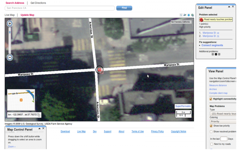239x150 pixels.
Task: Uncheck Show low priority checkbox
Action: pos(211,126)
